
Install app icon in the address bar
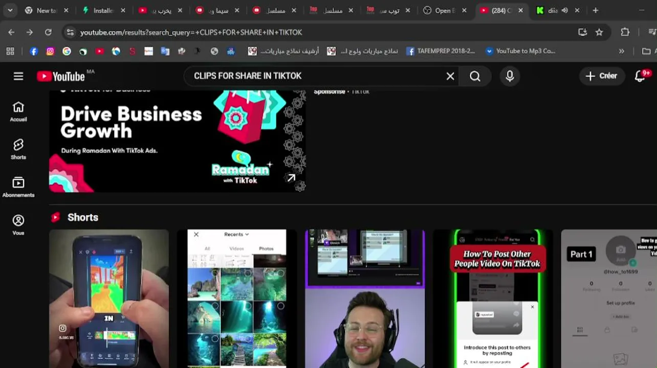point(582,32)
